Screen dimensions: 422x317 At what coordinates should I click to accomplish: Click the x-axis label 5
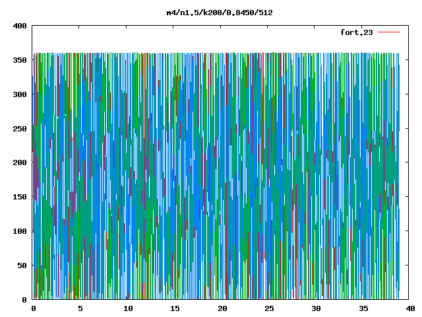(x=80, y=308)
